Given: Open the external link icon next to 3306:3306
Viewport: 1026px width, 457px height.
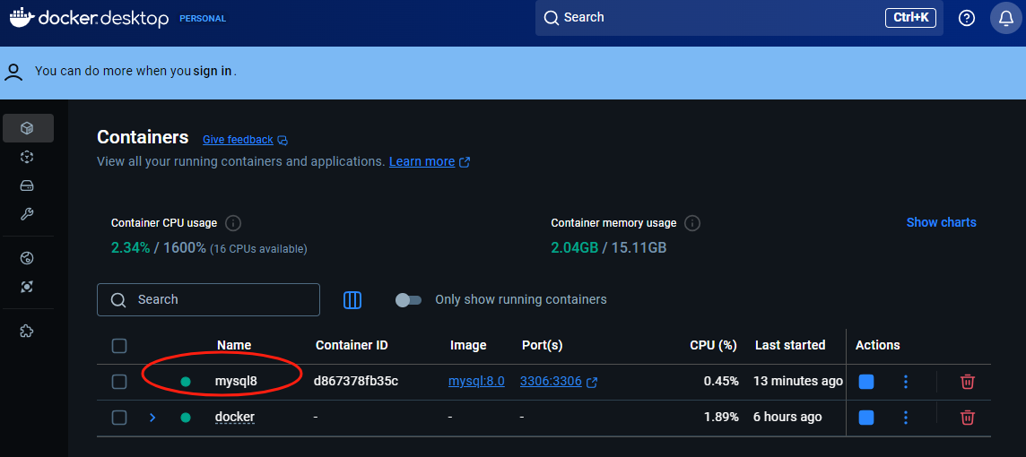Looking at the screenshot, I should point(592,383).
